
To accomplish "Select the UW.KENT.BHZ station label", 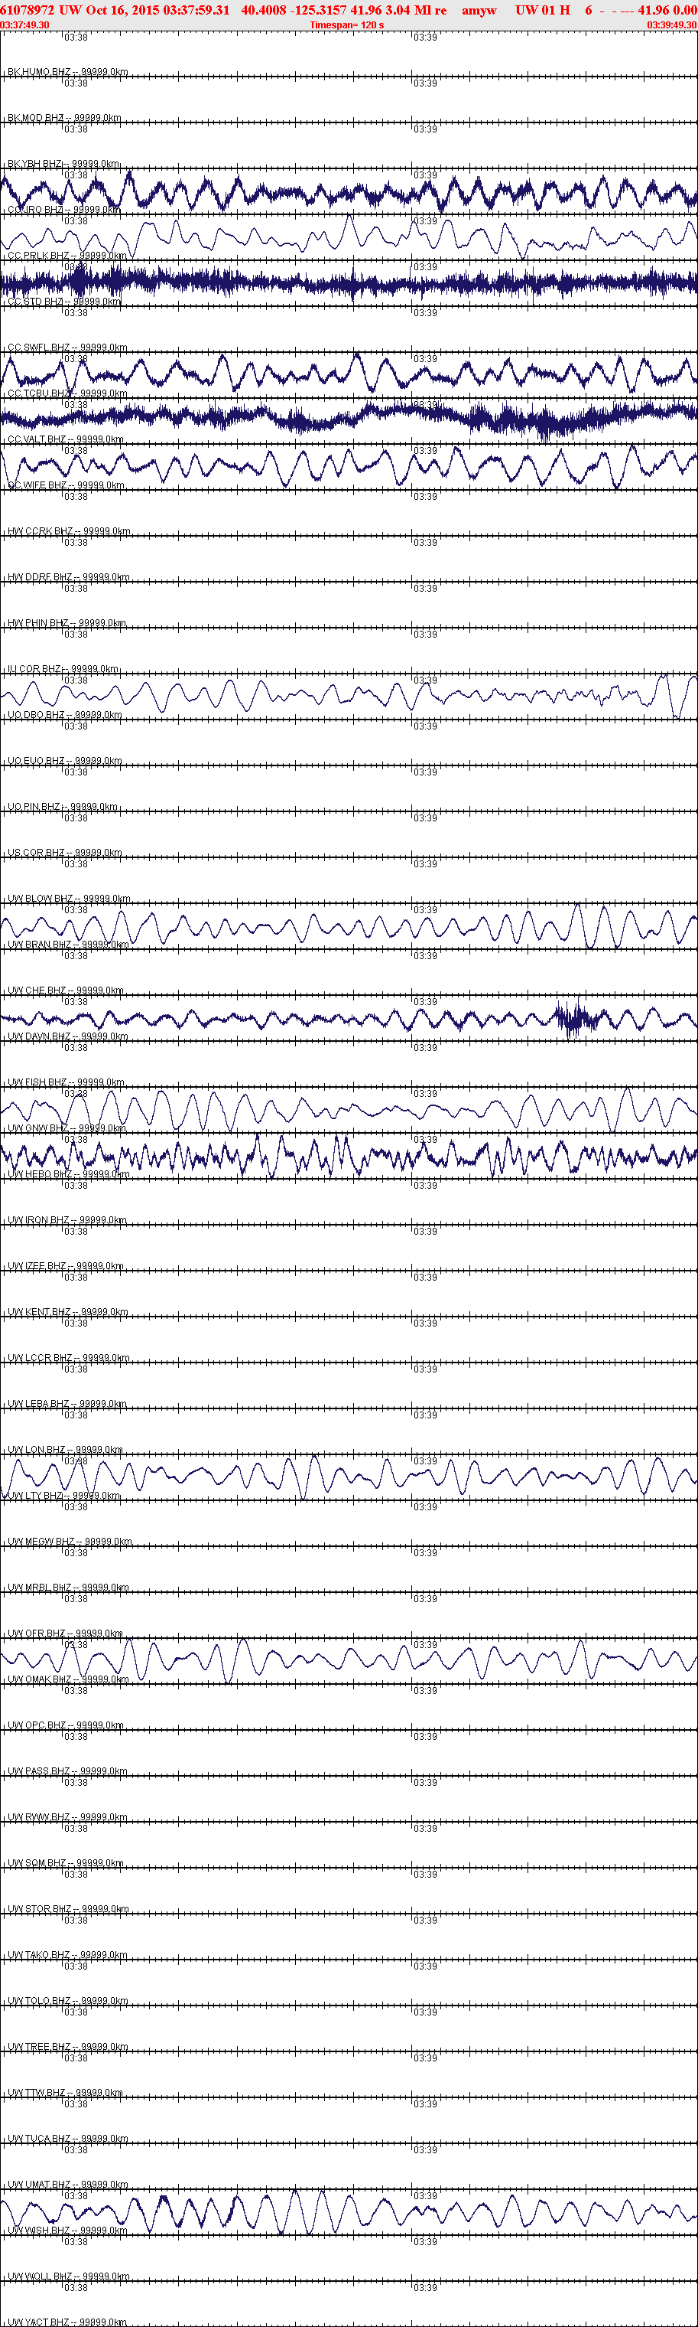I will click(x=67, y=1313).
